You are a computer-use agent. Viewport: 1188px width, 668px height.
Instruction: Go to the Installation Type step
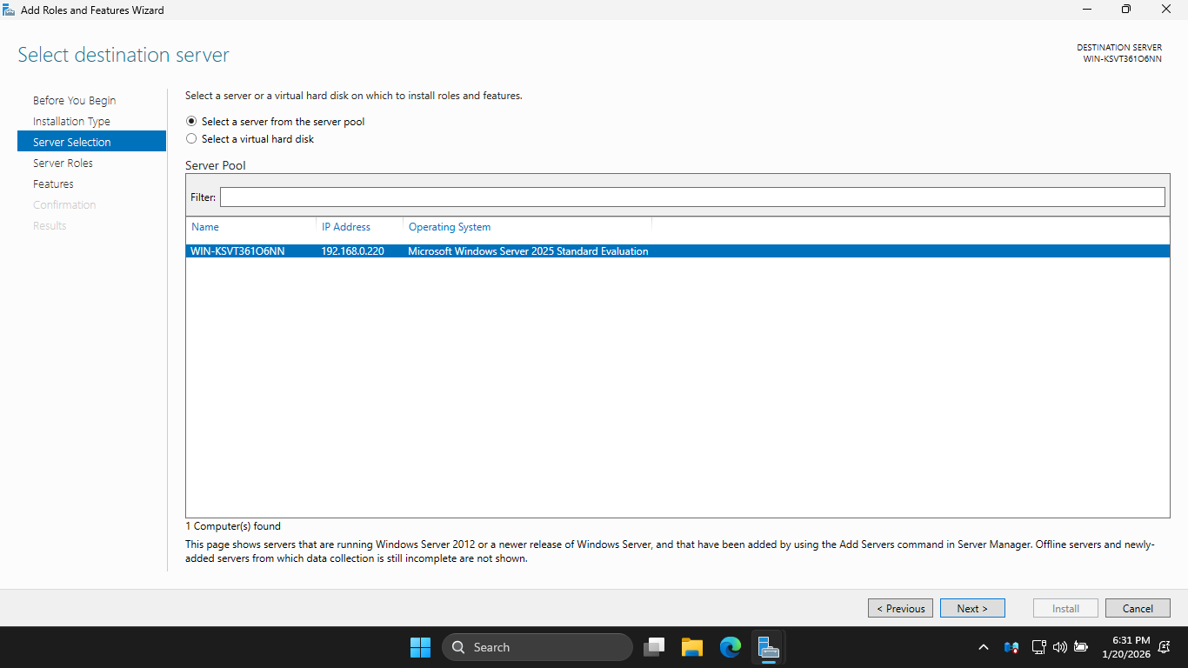pos(71,122)
